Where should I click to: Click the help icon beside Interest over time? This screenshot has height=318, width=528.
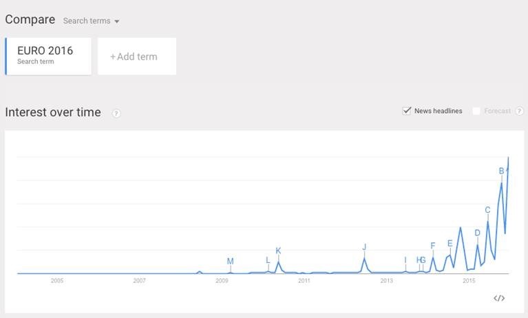click(x=116, y=113)
